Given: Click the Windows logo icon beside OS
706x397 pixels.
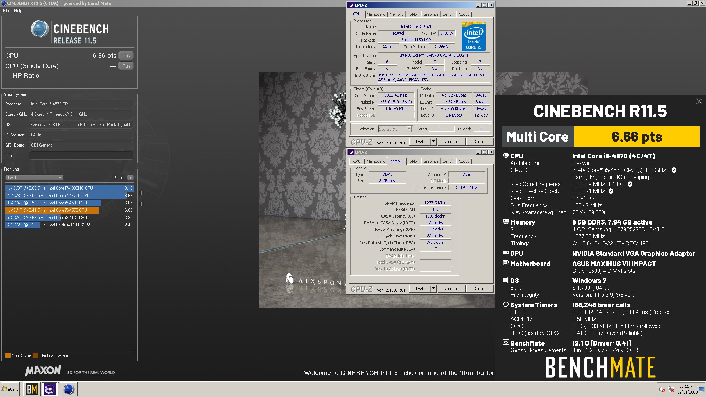Looking at the screenshot, I should point(506,280).
